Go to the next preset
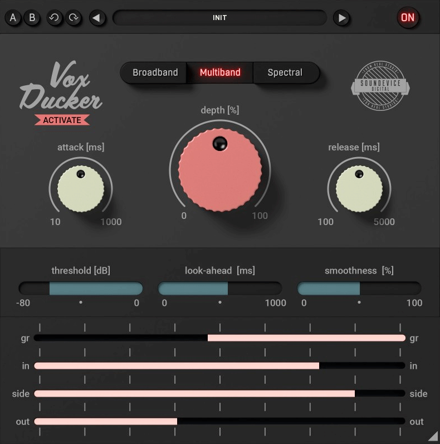This screenshot has height=444, width=440. coord(341,18)
